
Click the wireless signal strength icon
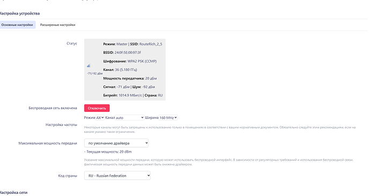[x=88, y=66]
